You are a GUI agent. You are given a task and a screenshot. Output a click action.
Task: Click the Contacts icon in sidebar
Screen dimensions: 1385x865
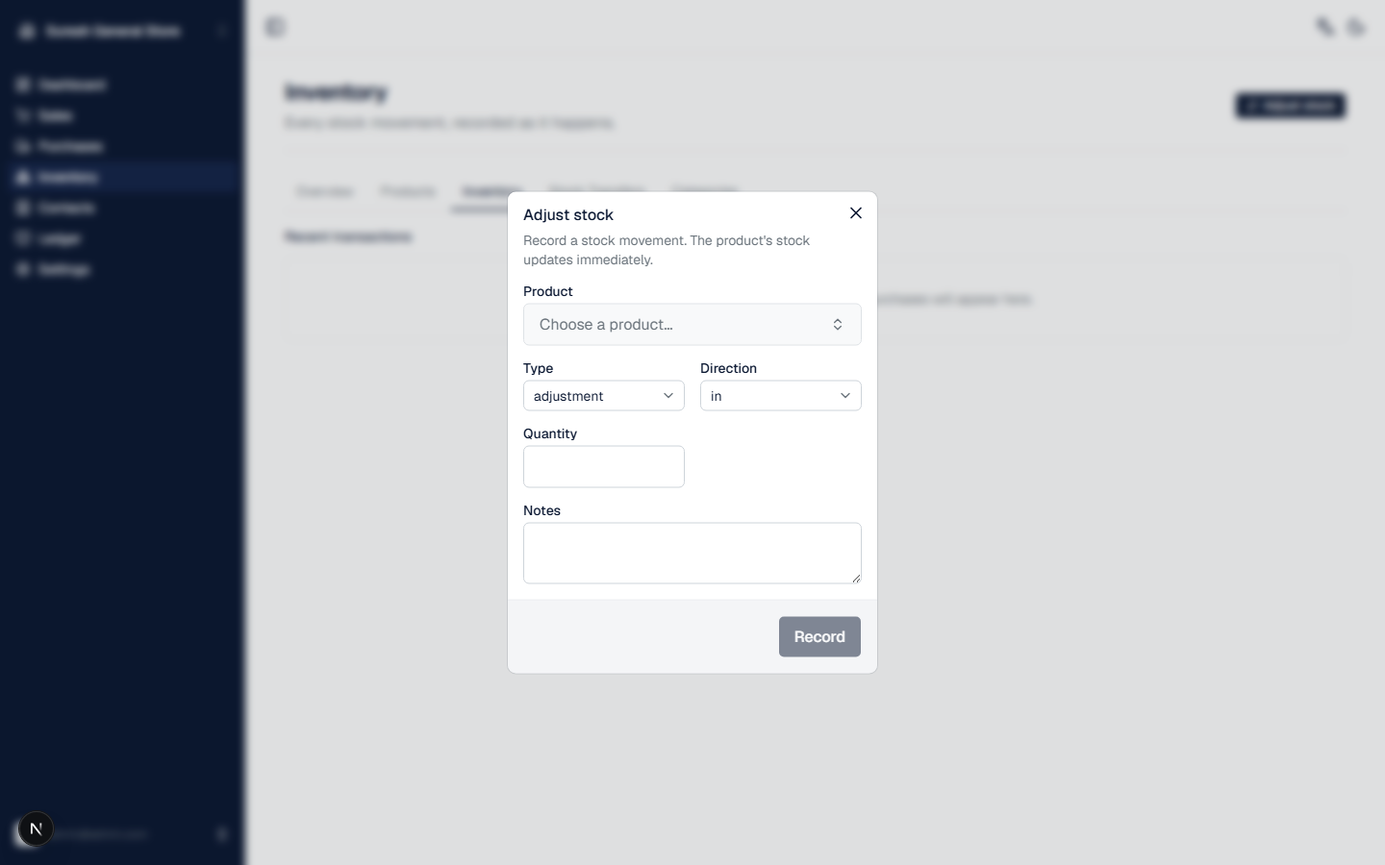click(x=23, y=208)
